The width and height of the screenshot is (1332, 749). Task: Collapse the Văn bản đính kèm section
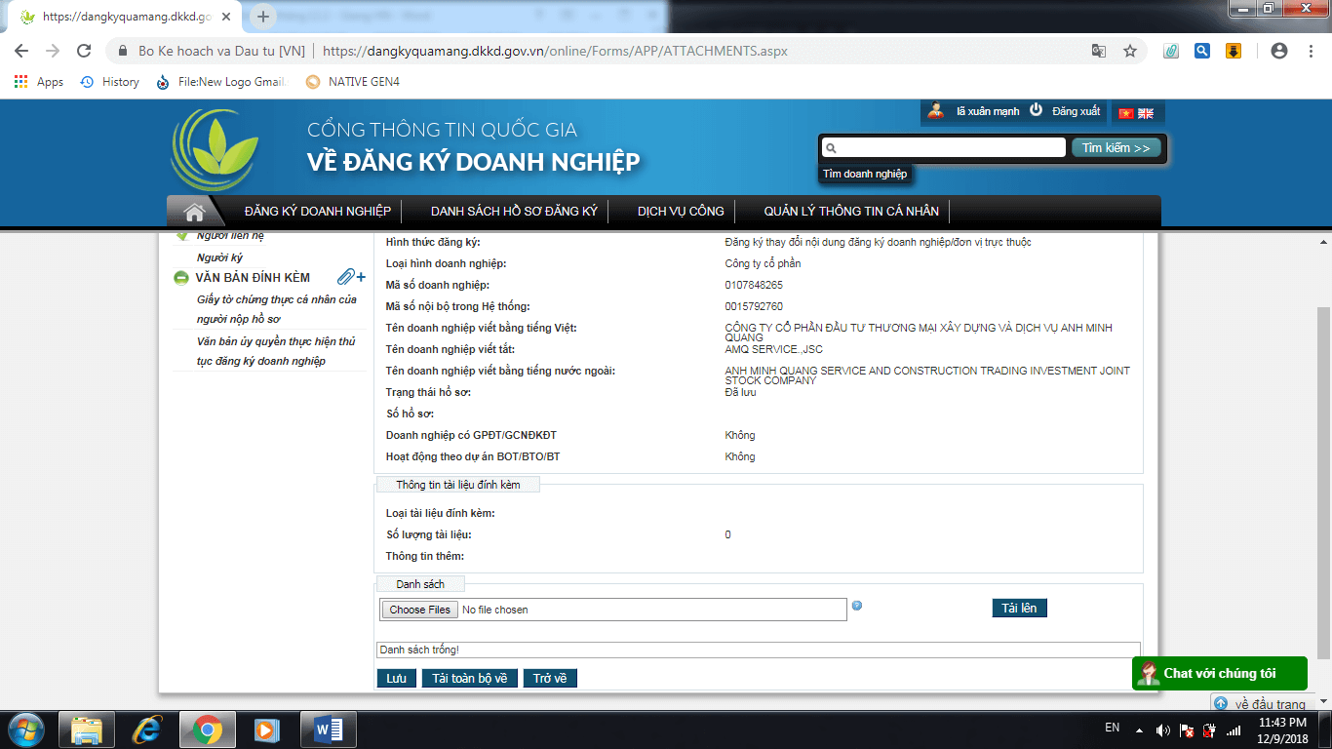[x=181, y=278]
